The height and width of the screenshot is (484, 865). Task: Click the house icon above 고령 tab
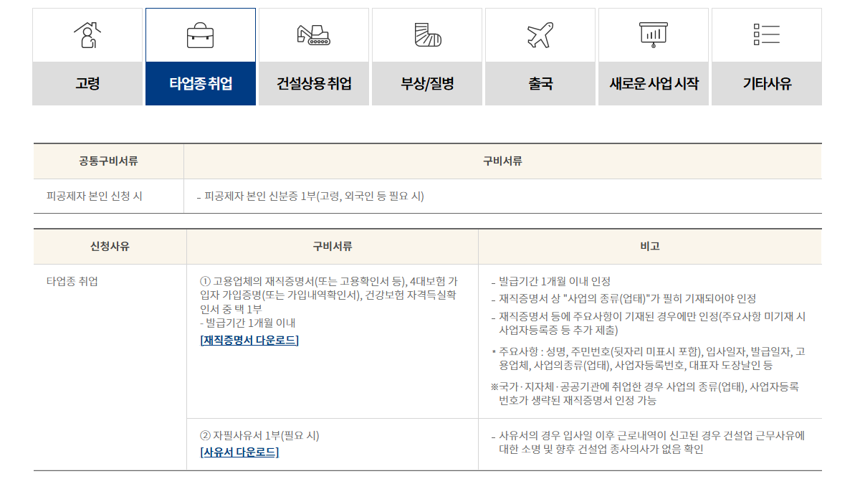coord(87,33)
